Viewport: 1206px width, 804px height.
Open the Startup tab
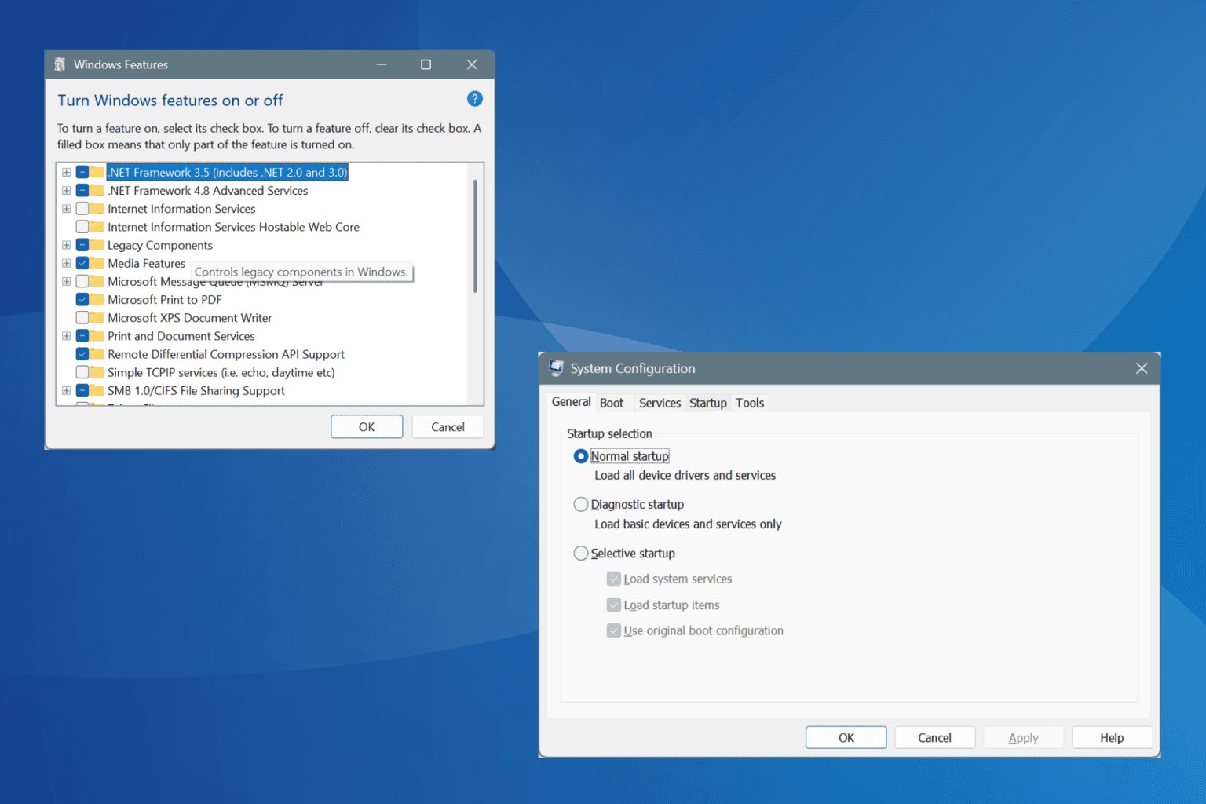pos(708,403)
